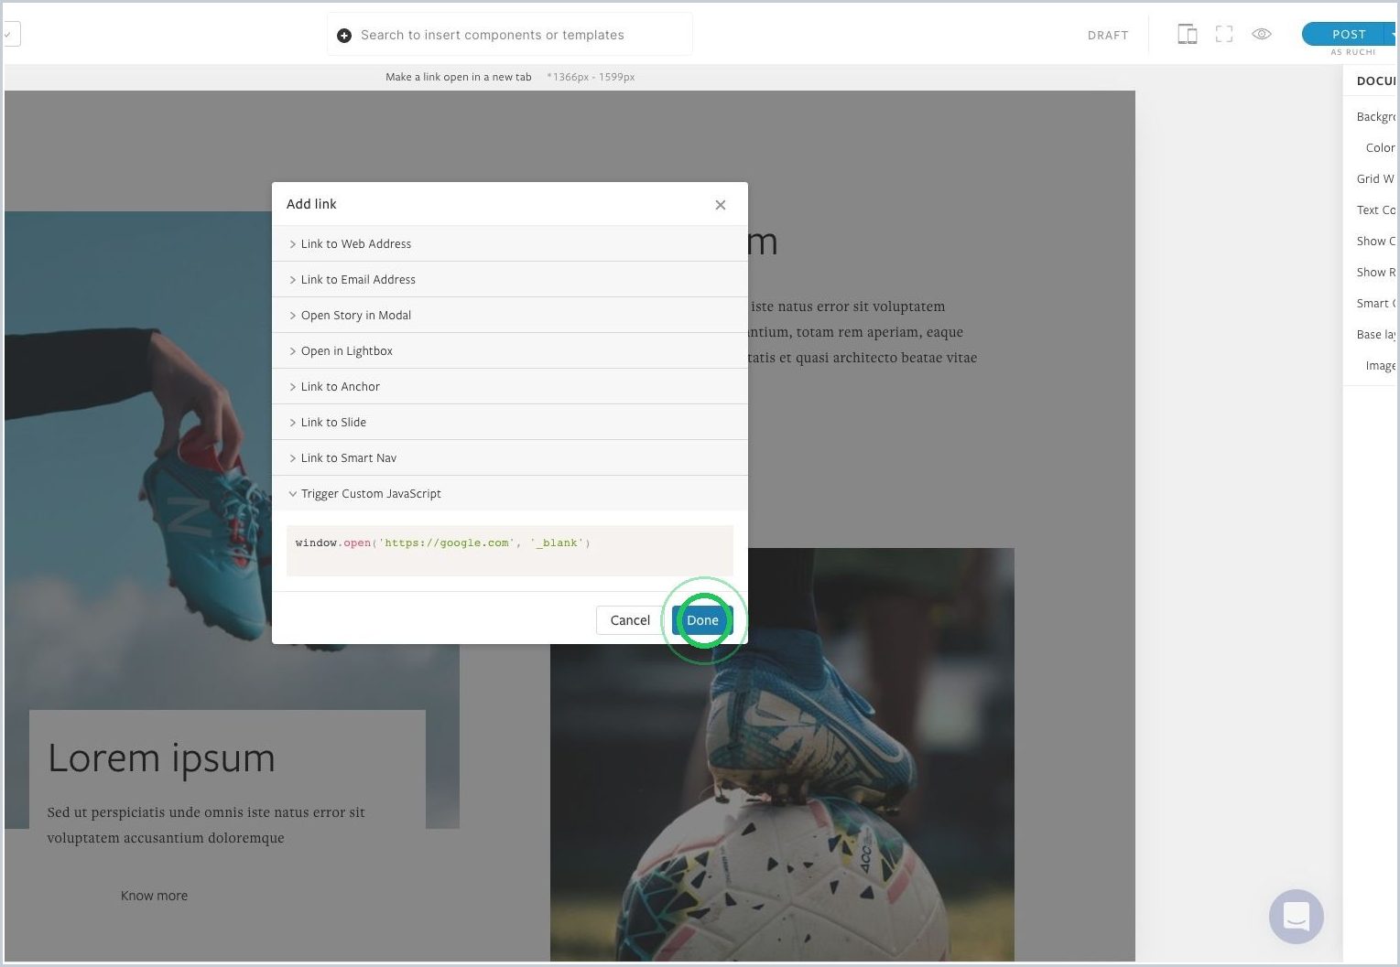Expand Link to Email Address
The image size is (1400, 967).
click(x=510, y=279)
